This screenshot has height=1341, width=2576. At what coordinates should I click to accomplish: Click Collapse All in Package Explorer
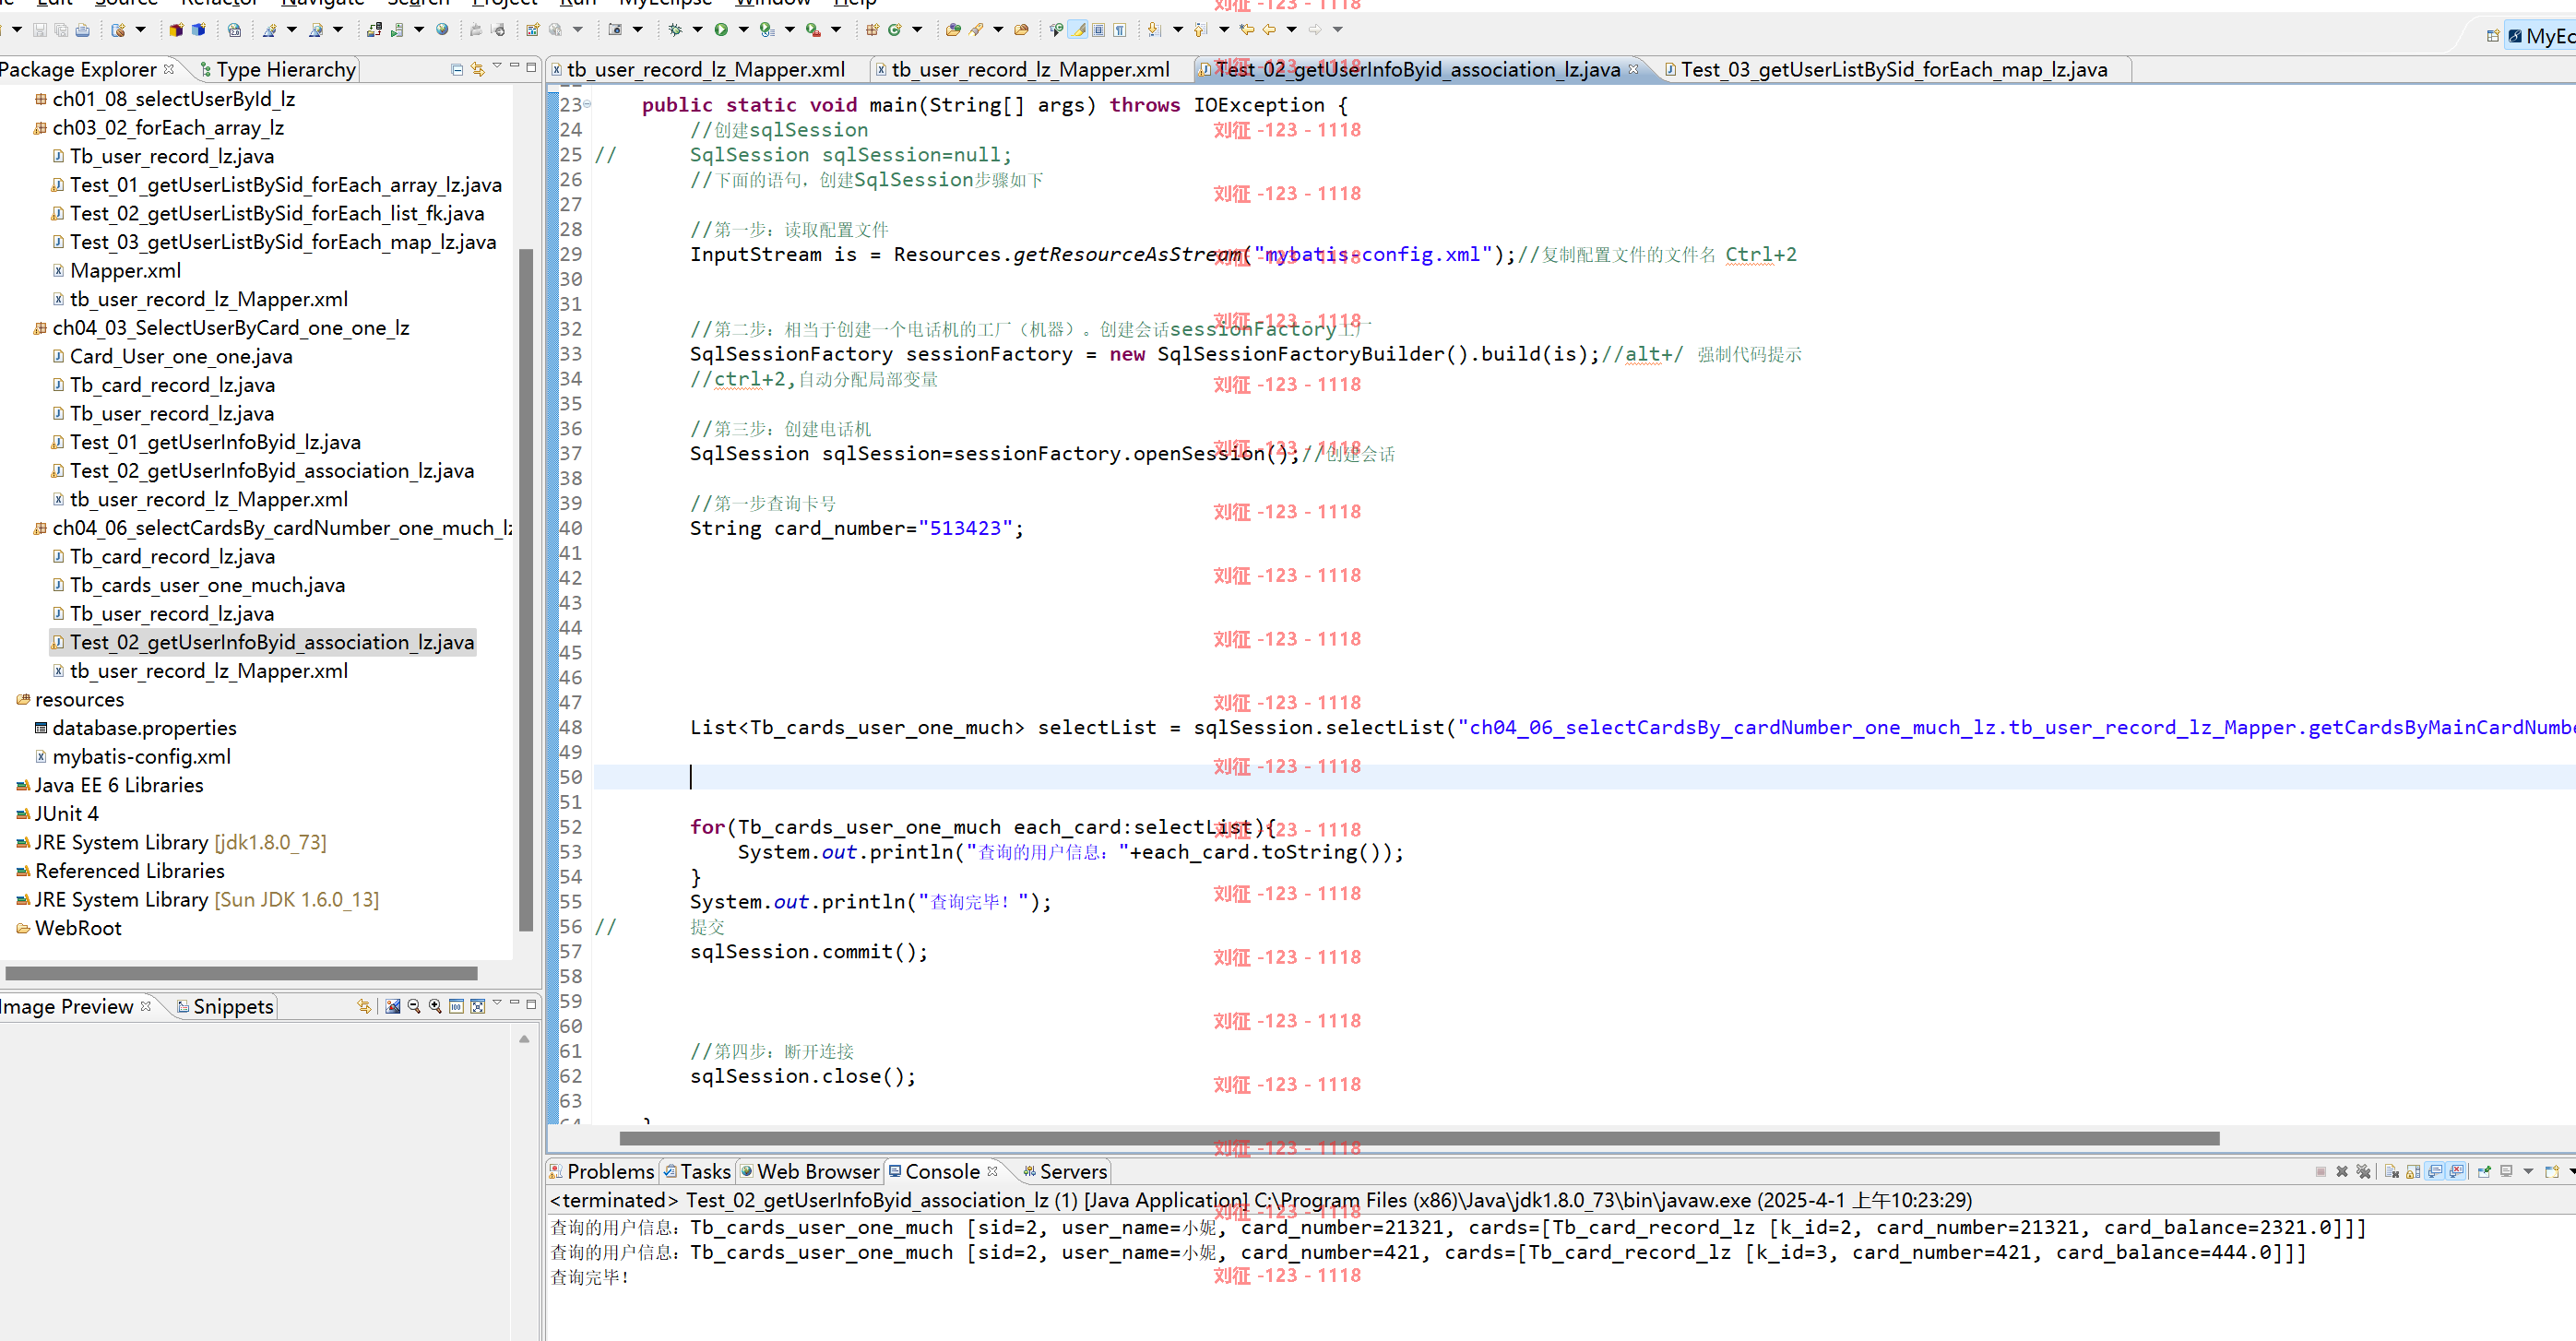pyautogui.click(x=457, y=69)
